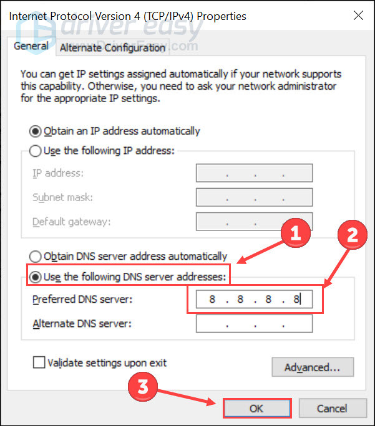This screenshot has height=426, width=375.
Task: Click the red step 3 marker
Action: (x=143, y=387)
